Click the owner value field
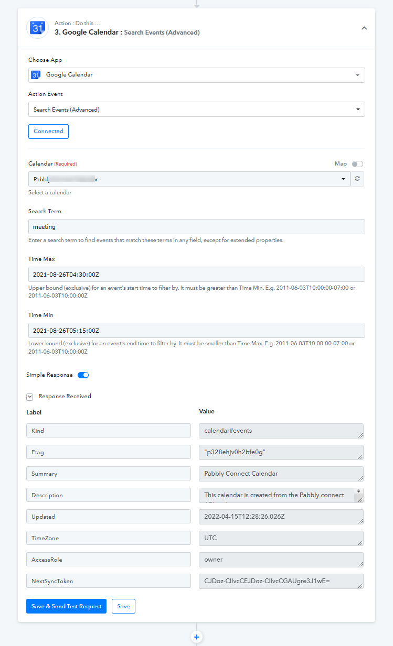Viewport: 393px width, 646px height. pyautogui.click(x=281, y=560)
